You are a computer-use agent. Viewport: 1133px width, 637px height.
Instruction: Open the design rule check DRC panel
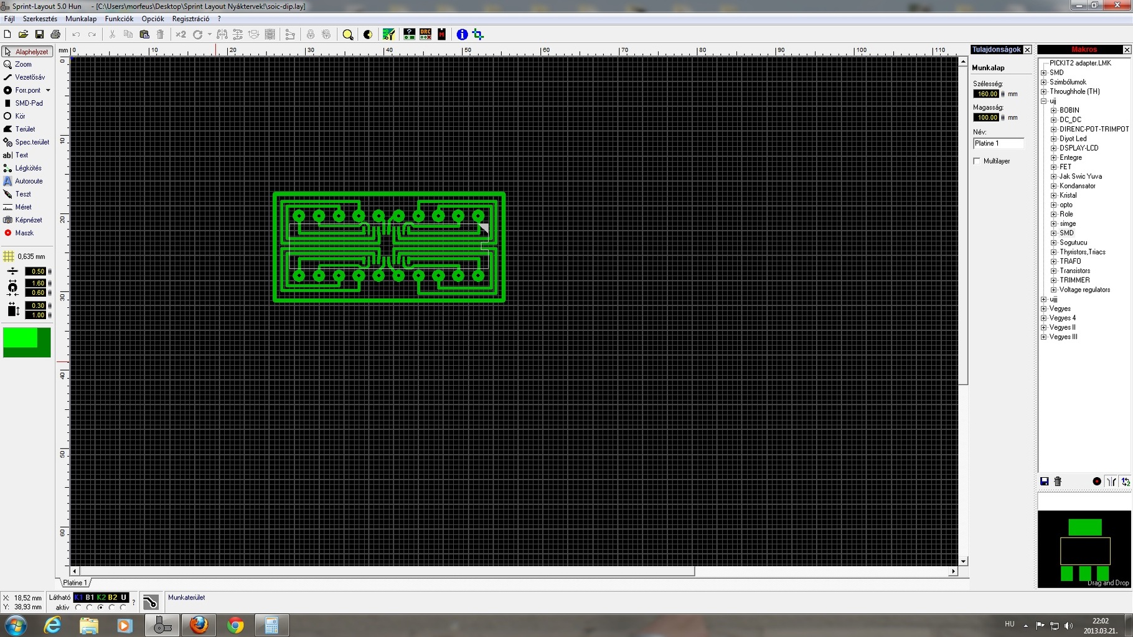(x=425, y=34)
